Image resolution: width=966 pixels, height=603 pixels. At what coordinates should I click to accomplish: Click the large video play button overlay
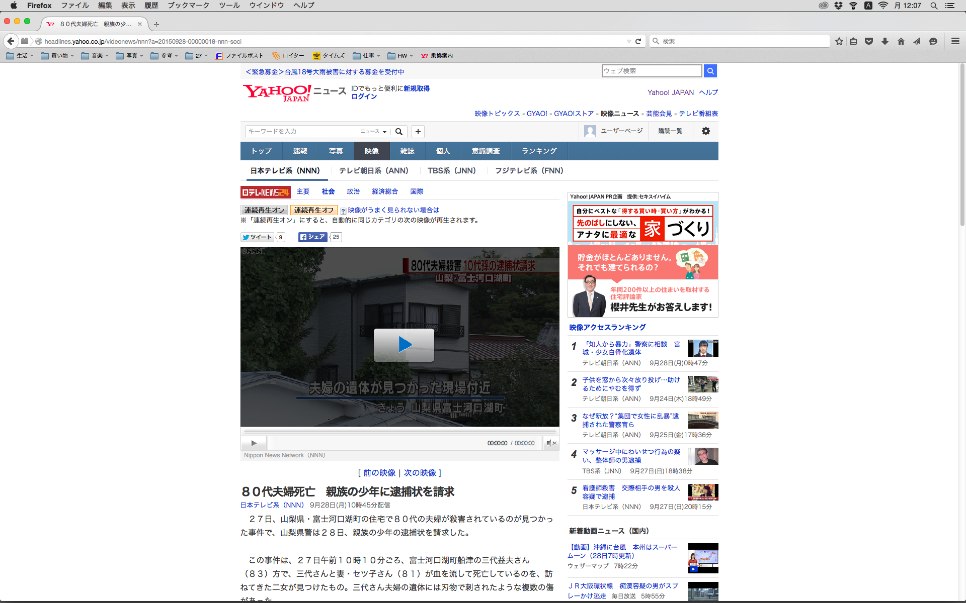pyautogui.click(x=404, y=345)
